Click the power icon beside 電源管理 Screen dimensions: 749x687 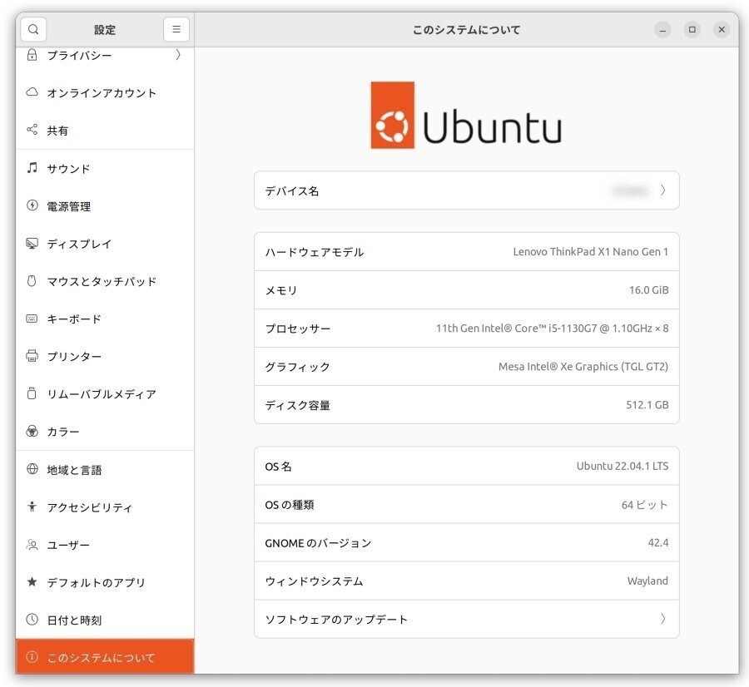[x=32, y=205]
